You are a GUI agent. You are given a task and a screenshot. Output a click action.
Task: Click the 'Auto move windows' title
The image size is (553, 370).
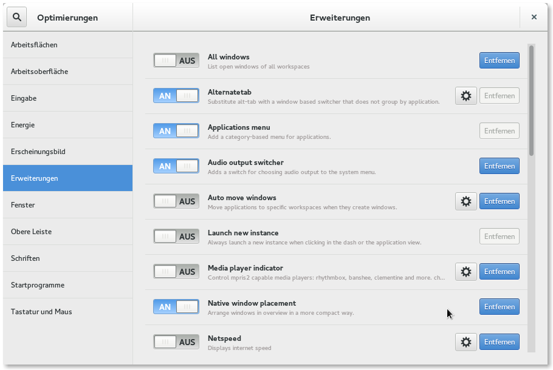point(242,198)
